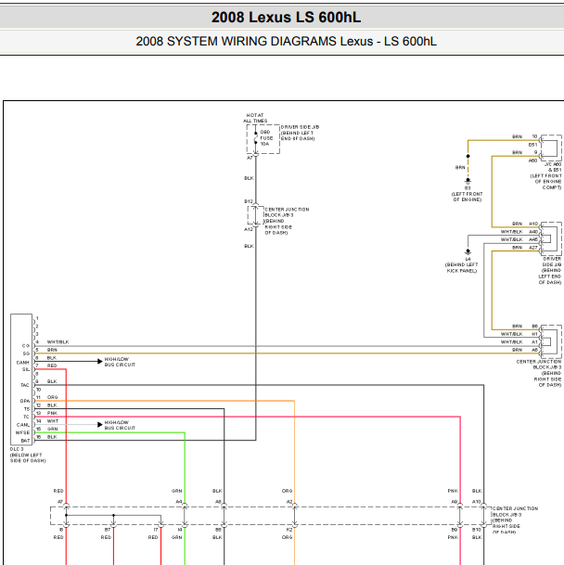
Task: Click 'HIGH/LOW BUS CIRCUIT' label on CANL line
Action: point(120,425)
